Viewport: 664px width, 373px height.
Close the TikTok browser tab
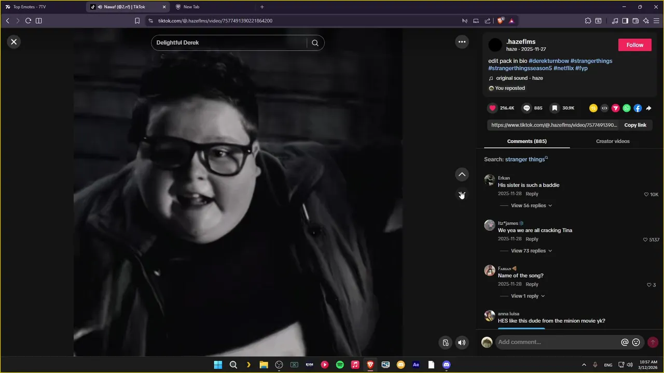pos(164,7)
